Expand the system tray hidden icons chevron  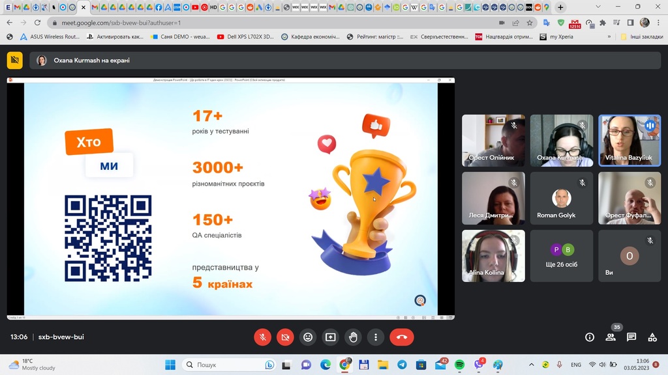point(531,365)
